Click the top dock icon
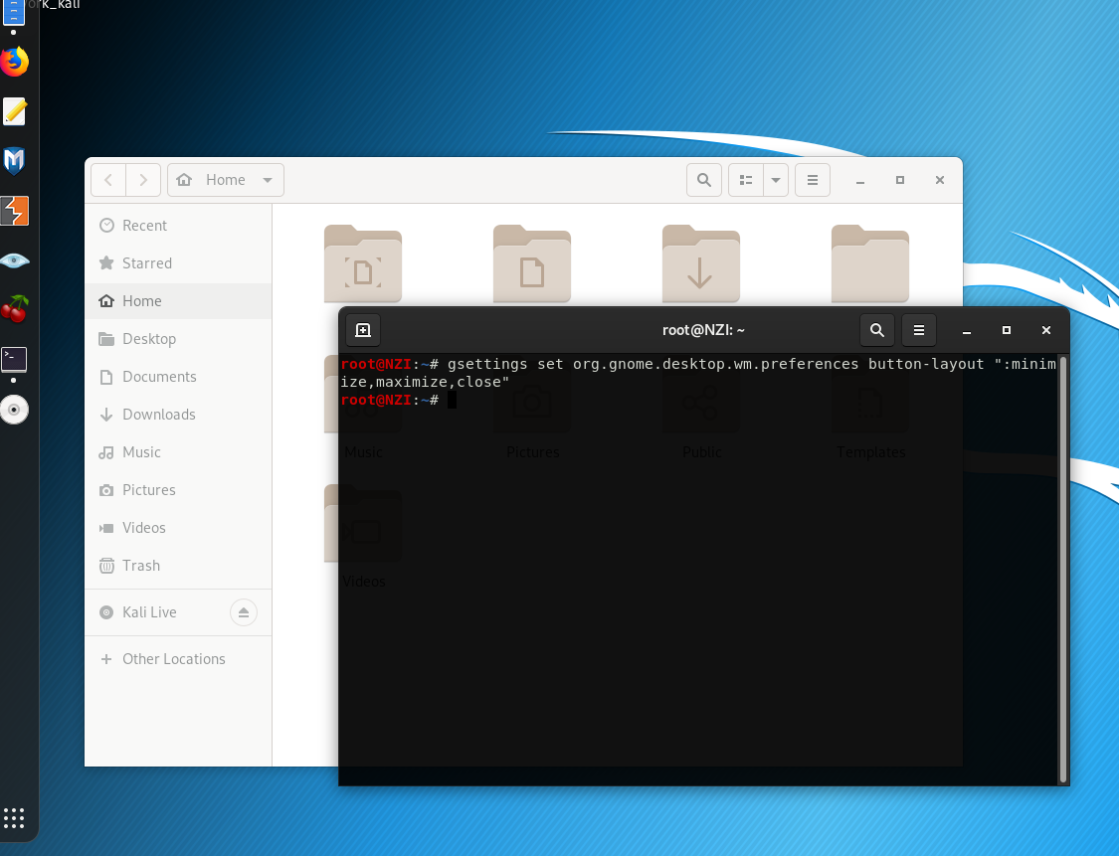Screen dimensions: 1119x856 click(x=14, y=12)
